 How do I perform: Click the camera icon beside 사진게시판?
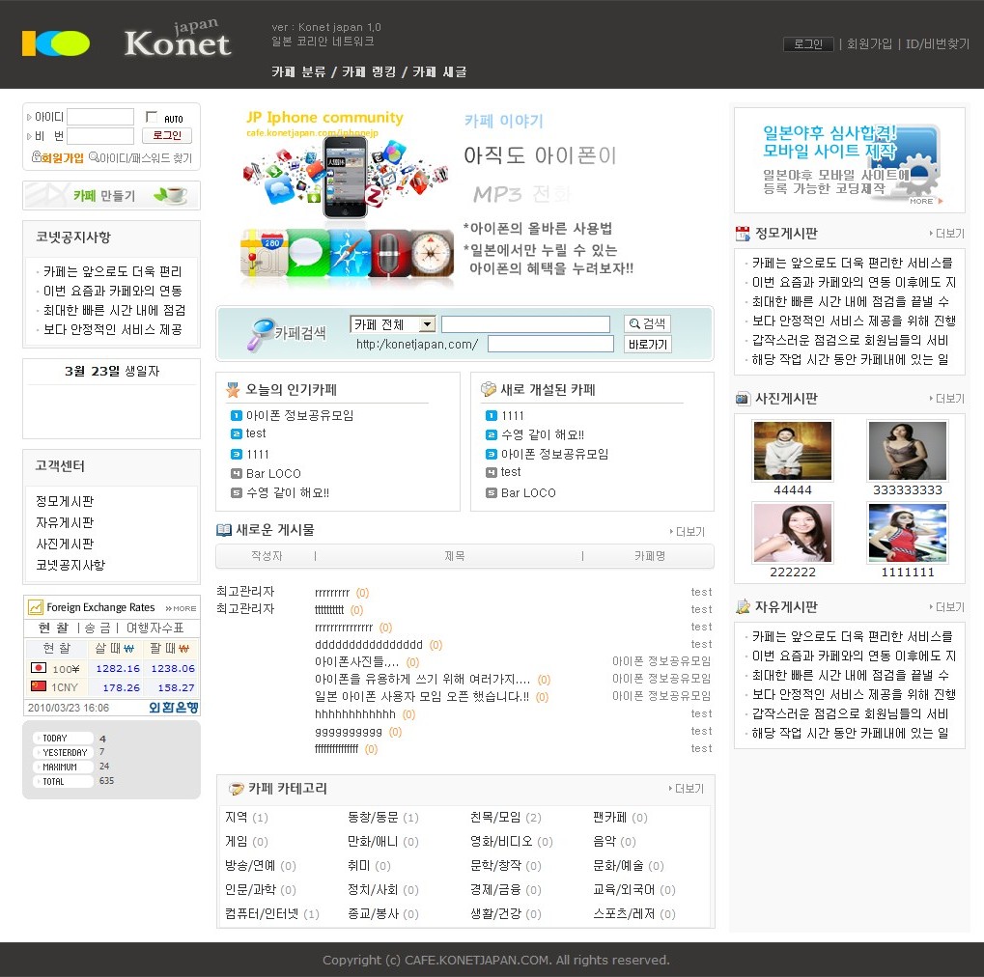pos(743,399)
